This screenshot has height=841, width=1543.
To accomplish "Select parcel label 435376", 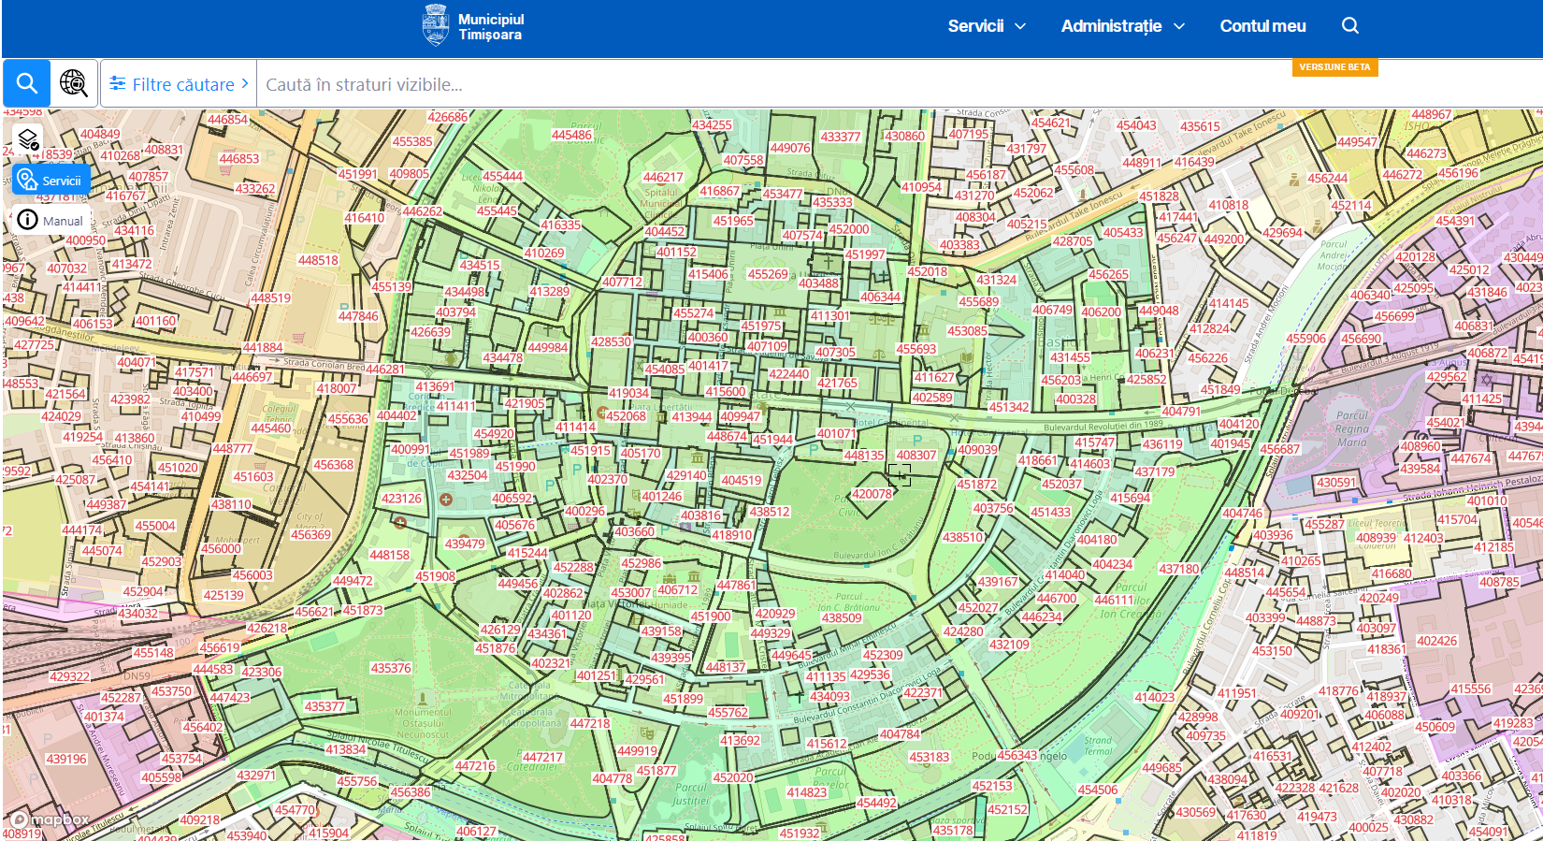I will click(x=391, y=668).
